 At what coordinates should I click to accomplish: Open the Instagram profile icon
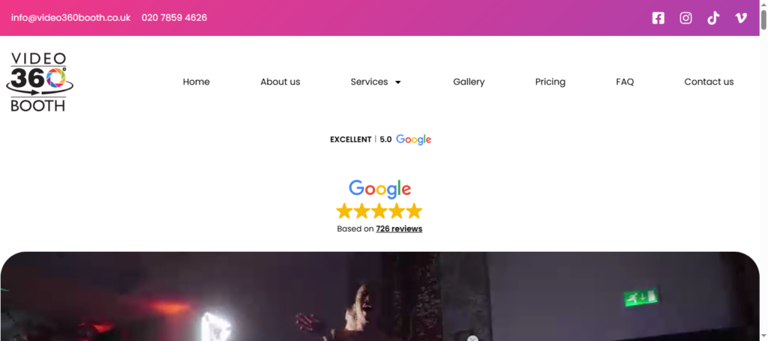click(x=685, y=18)
